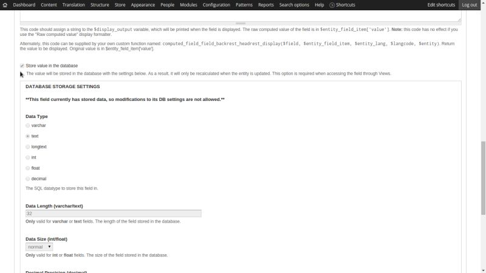Open the Translation menu item
486x273 pixels.
[x=74, y=5]
